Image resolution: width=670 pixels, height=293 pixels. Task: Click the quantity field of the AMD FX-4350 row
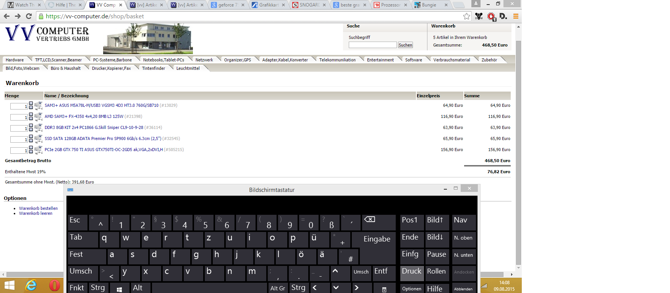[19, 117]
